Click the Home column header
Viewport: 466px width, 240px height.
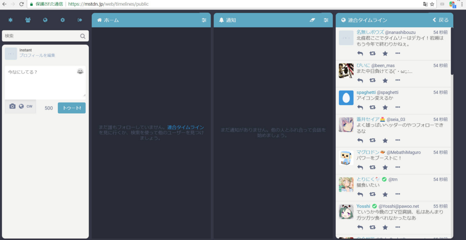tap(151, 20)
